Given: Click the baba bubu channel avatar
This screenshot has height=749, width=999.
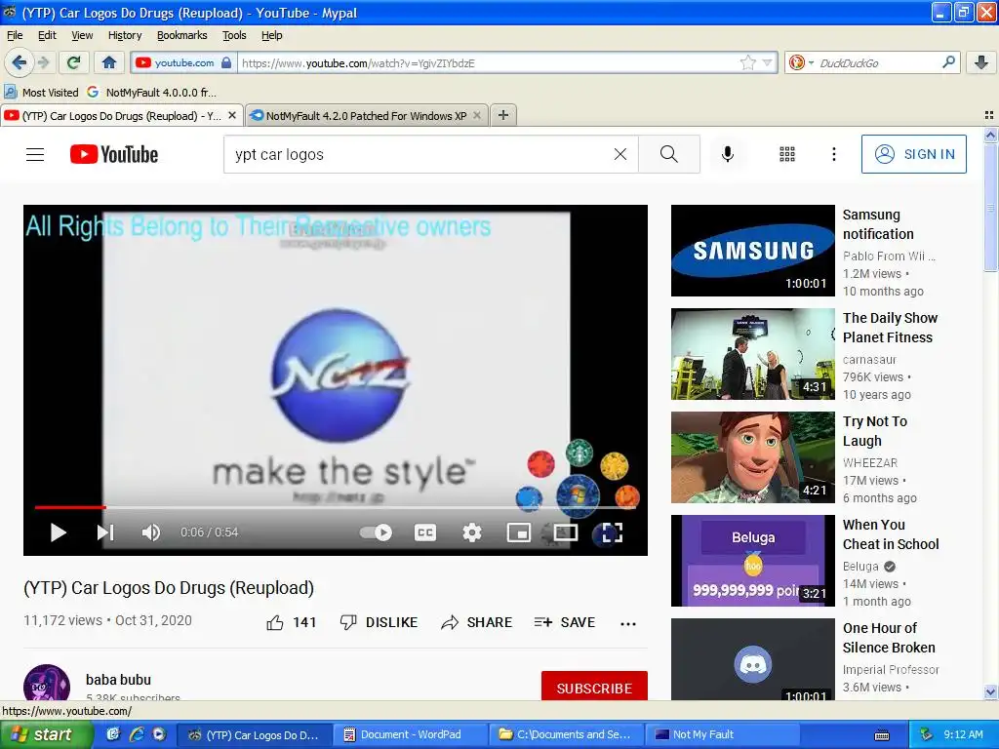Looking at the screenshot, I should pos(47,683).
